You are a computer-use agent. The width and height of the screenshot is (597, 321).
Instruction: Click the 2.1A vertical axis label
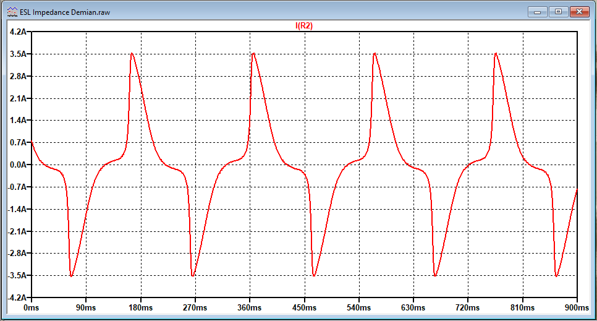(19, 98)
